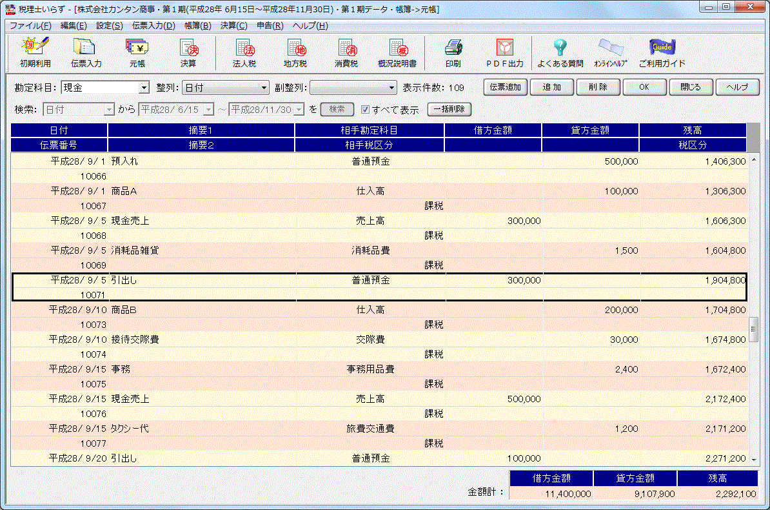Open the 申告(R) menu

(x=270, y=26)
